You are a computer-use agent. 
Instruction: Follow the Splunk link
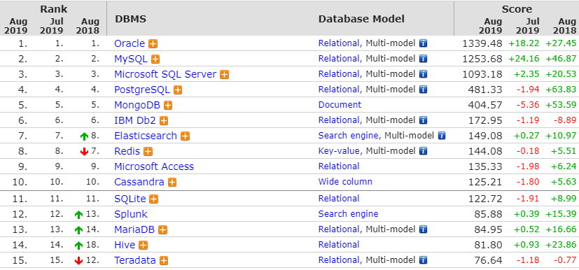click(131, 214)
